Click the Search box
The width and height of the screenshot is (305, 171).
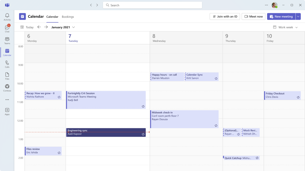point(152,5)
